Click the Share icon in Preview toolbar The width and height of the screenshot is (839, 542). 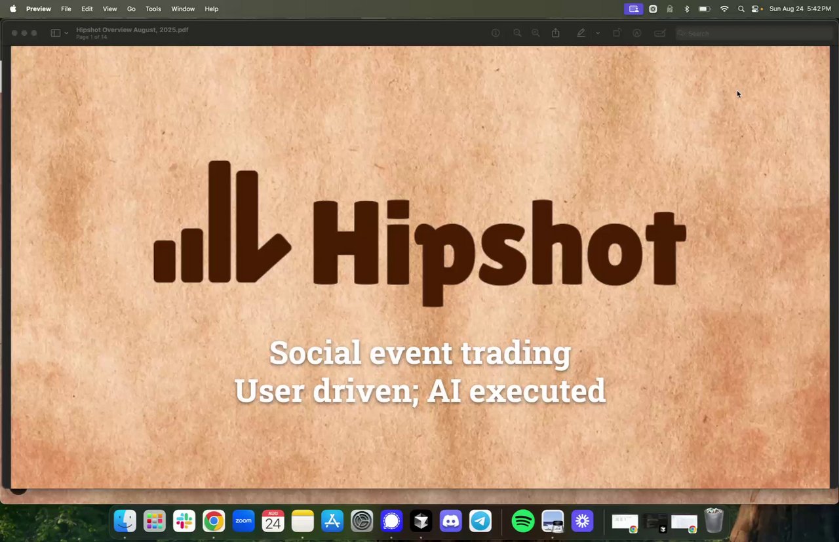pos(556,33)
